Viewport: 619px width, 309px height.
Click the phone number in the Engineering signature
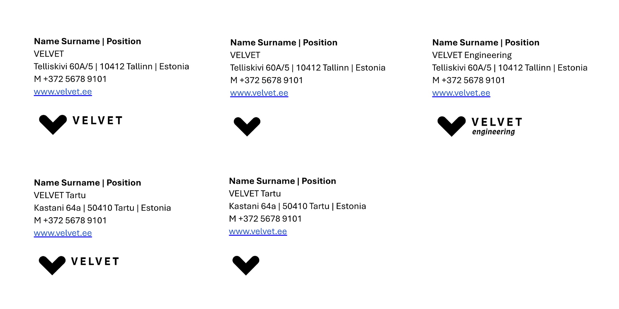click(x=468, y=80)
